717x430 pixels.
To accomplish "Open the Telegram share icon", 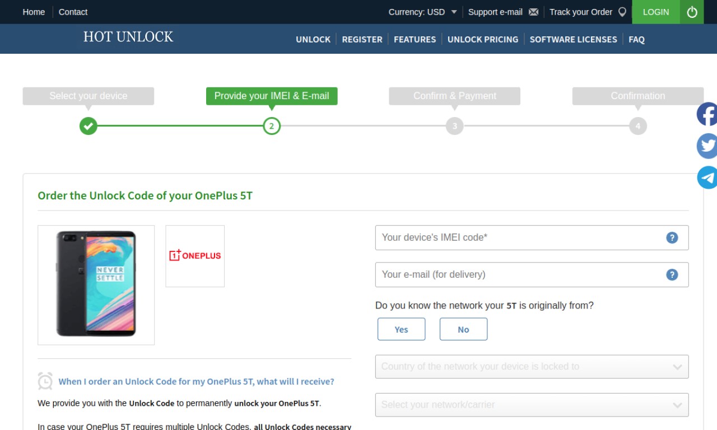I will click(x=707, y=177).
